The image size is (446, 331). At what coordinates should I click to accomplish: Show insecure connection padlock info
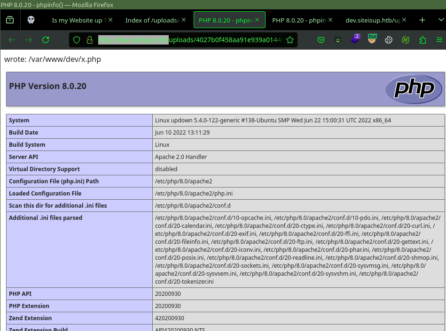(x=90, y=40)
